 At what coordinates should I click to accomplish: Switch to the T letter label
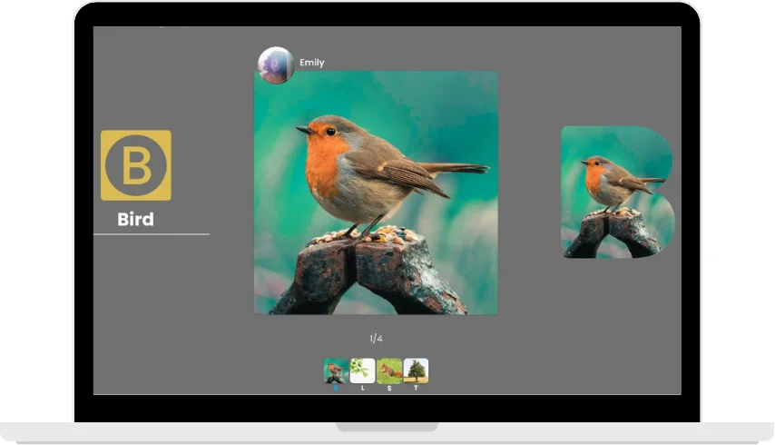[416, 388]
